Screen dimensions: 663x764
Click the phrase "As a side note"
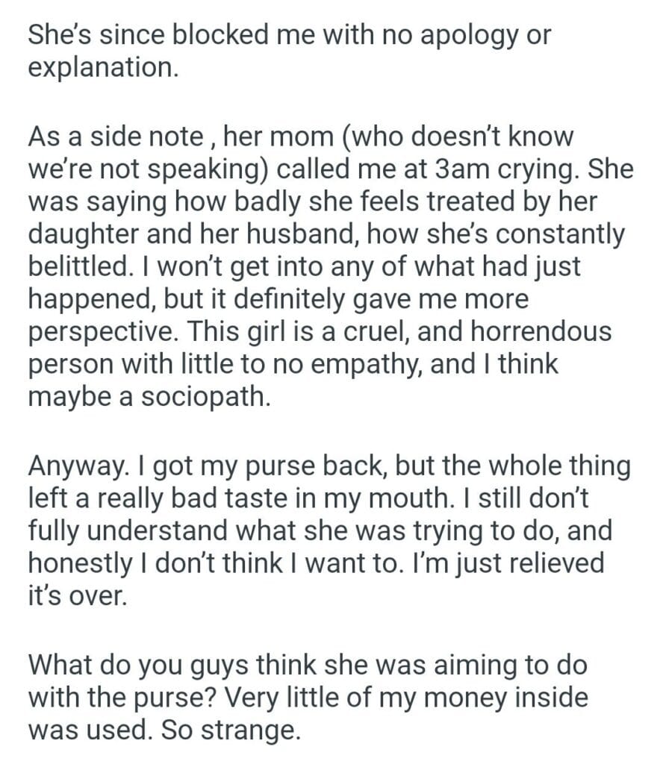coord(114,138)
